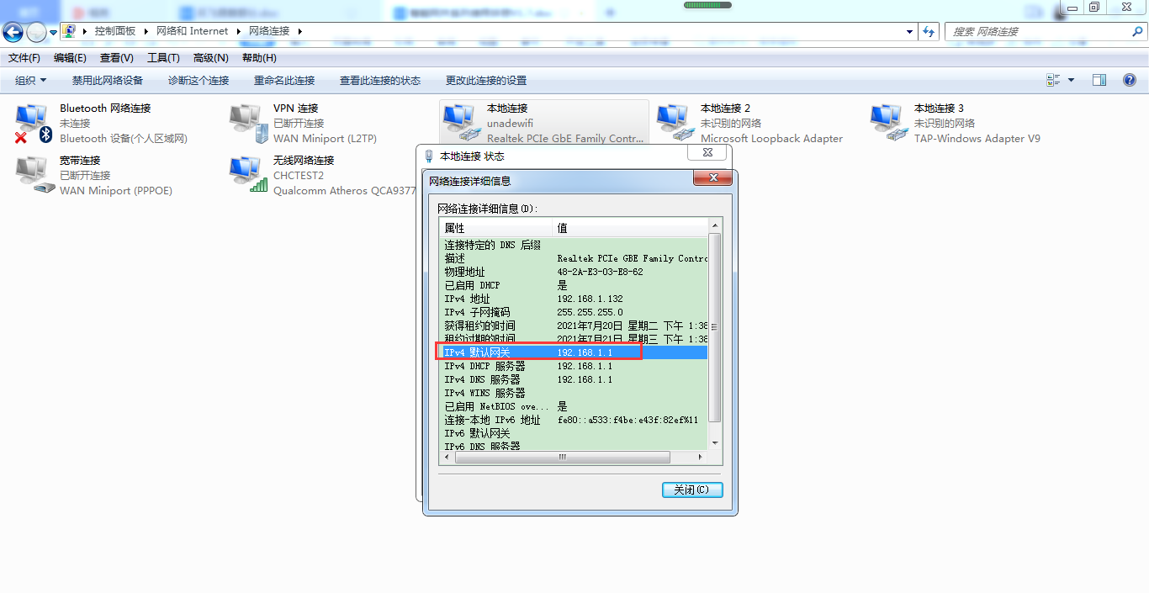Expand the address bar history dropdown
The height and width of the screenshot is (593, 1149).
click(x=909, y=32)
